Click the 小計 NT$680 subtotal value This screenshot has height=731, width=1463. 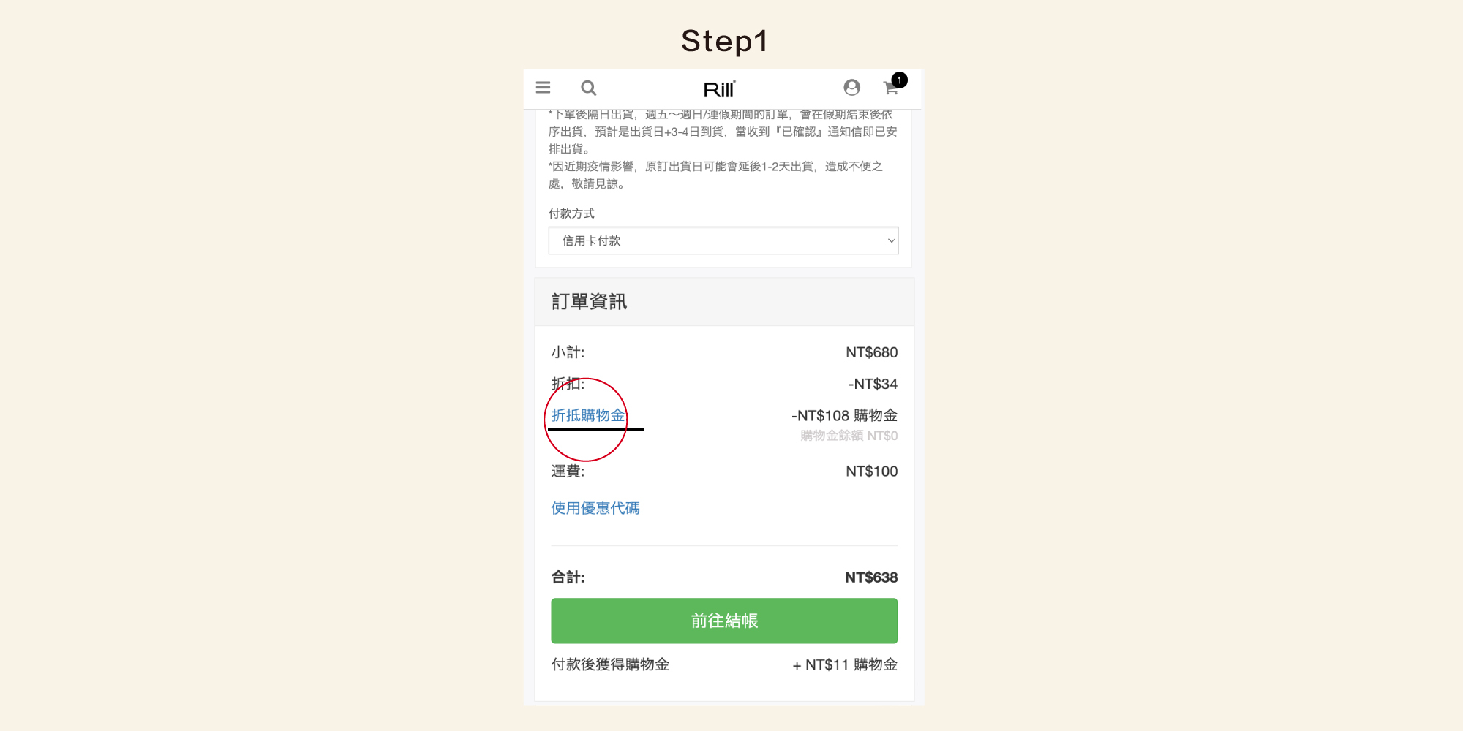tap(871, 352)
